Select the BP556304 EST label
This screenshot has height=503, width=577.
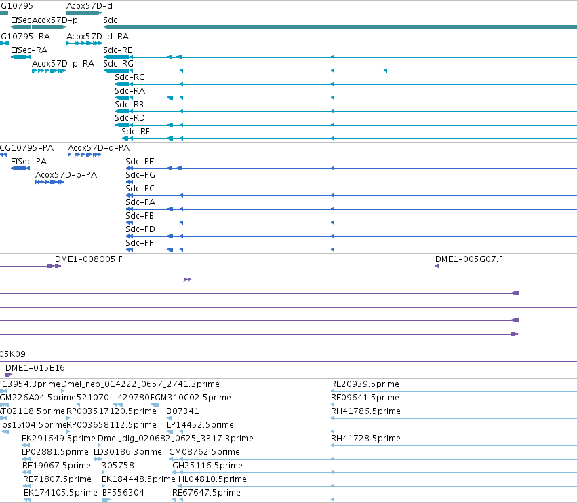click(123, 493)
